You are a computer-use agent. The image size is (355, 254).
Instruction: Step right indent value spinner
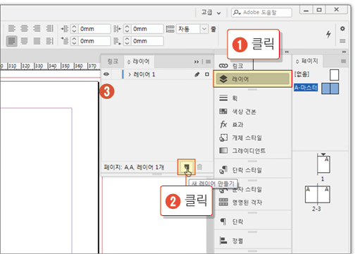click(x=127, y=29)
